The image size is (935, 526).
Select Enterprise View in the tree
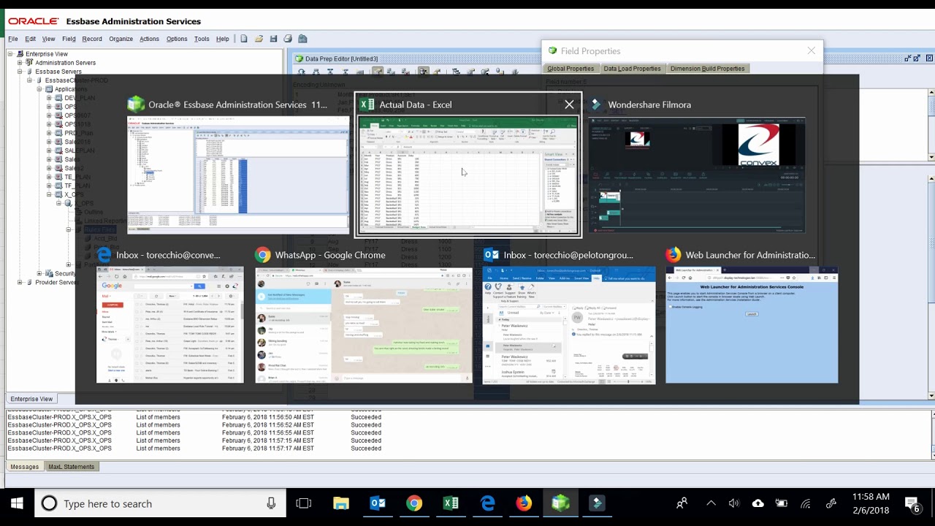click(x=47, y=54)
